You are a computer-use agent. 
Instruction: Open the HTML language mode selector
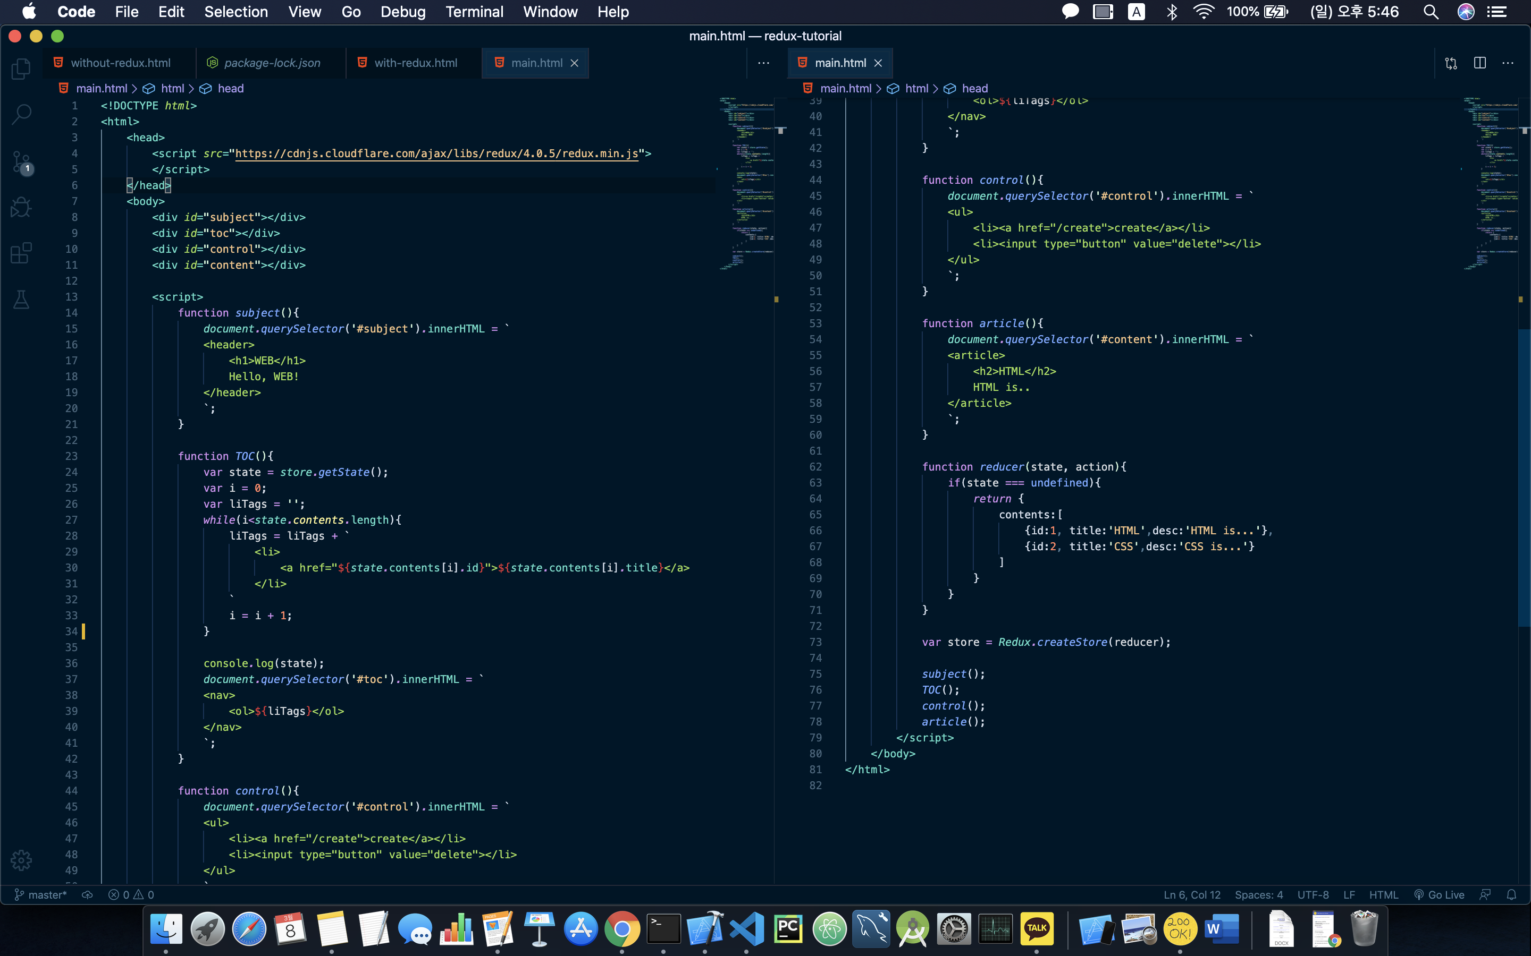[1383, 895]
